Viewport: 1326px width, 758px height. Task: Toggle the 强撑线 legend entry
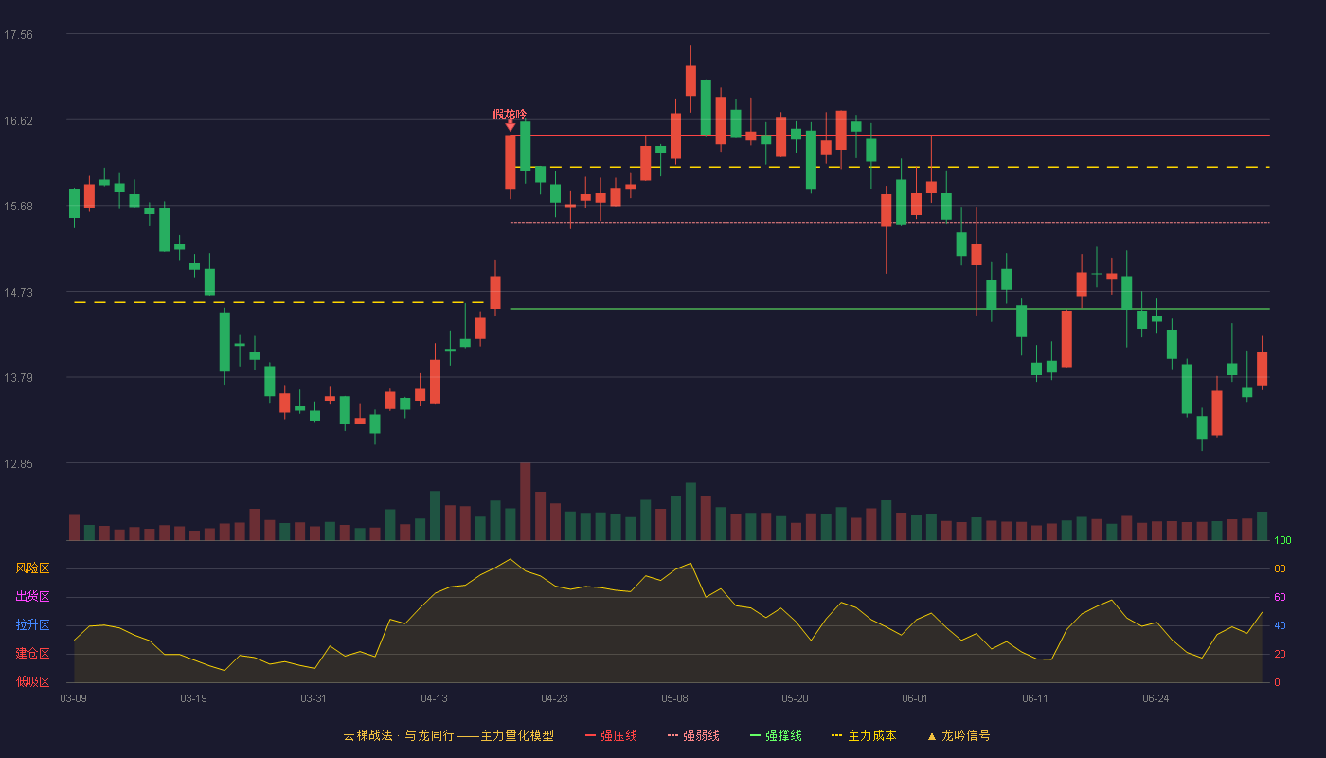(776, 735)
